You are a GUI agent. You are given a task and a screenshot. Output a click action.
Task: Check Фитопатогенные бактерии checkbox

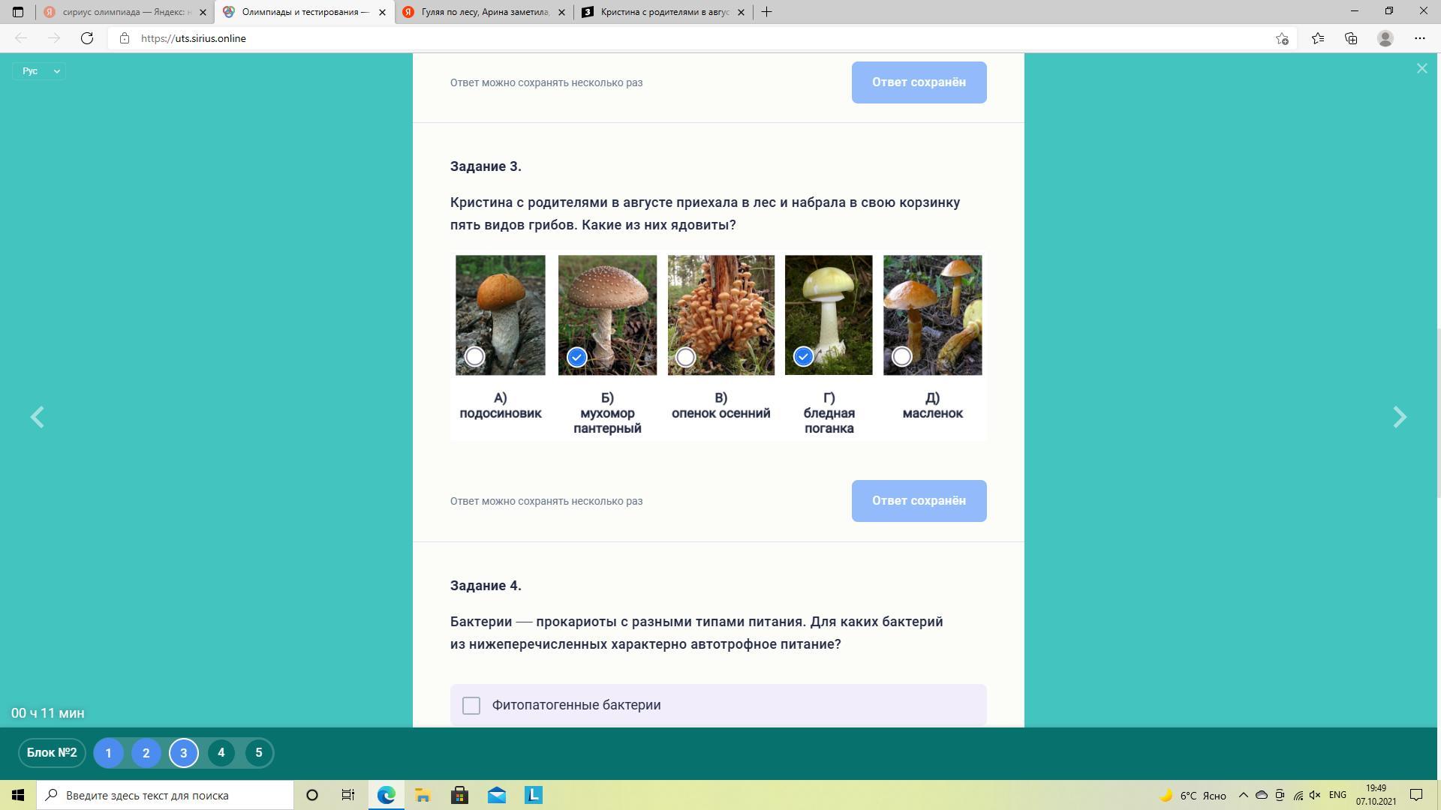coord(471,706)
